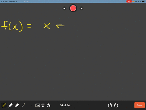Click the 34 of 34 page indicator
The width and height of the screenshot is (146, 110).
65,105
